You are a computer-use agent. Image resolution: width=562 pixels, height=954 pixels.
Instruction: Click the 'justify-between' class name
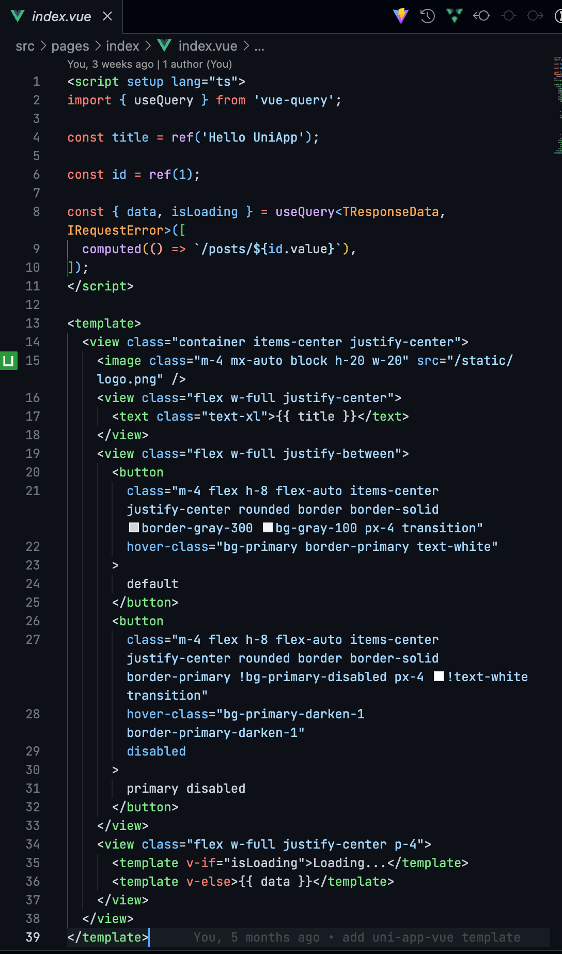click(x=338, y=454)
